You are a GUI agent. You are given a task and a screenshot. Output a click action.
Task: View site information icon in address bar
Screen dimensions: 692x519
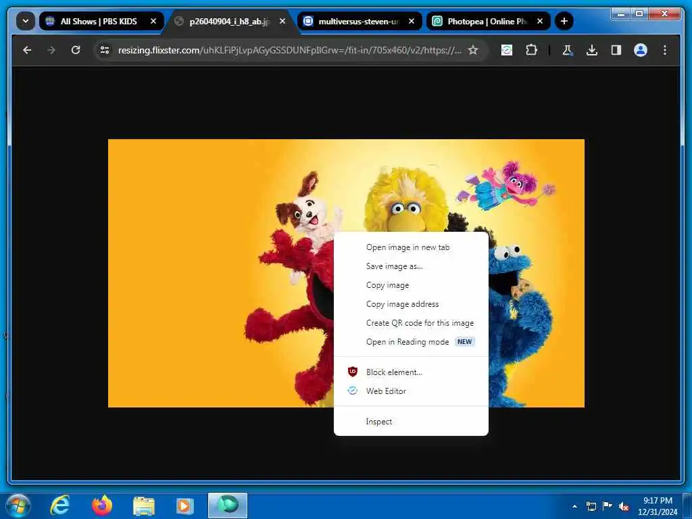(105, 50)
